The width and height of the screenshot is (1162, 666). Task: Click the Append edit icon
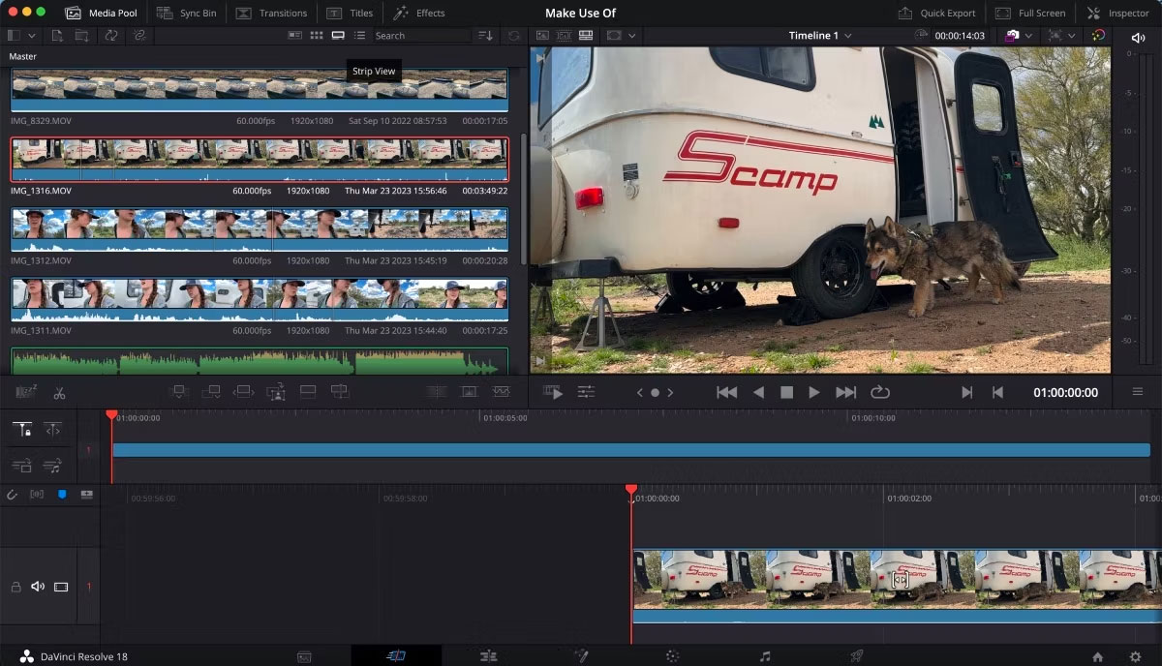point(211,392)
